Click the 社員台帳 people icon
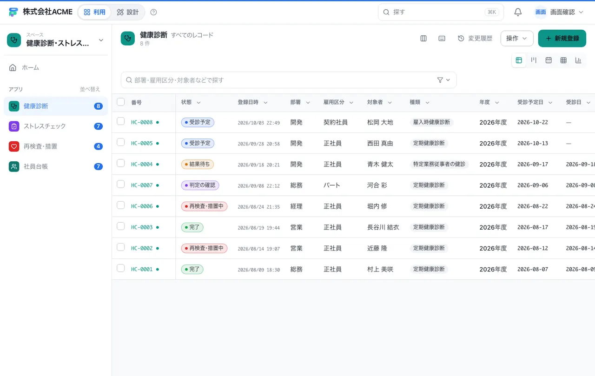This screenshot has height=376, width=595. (x=14, y=166)
